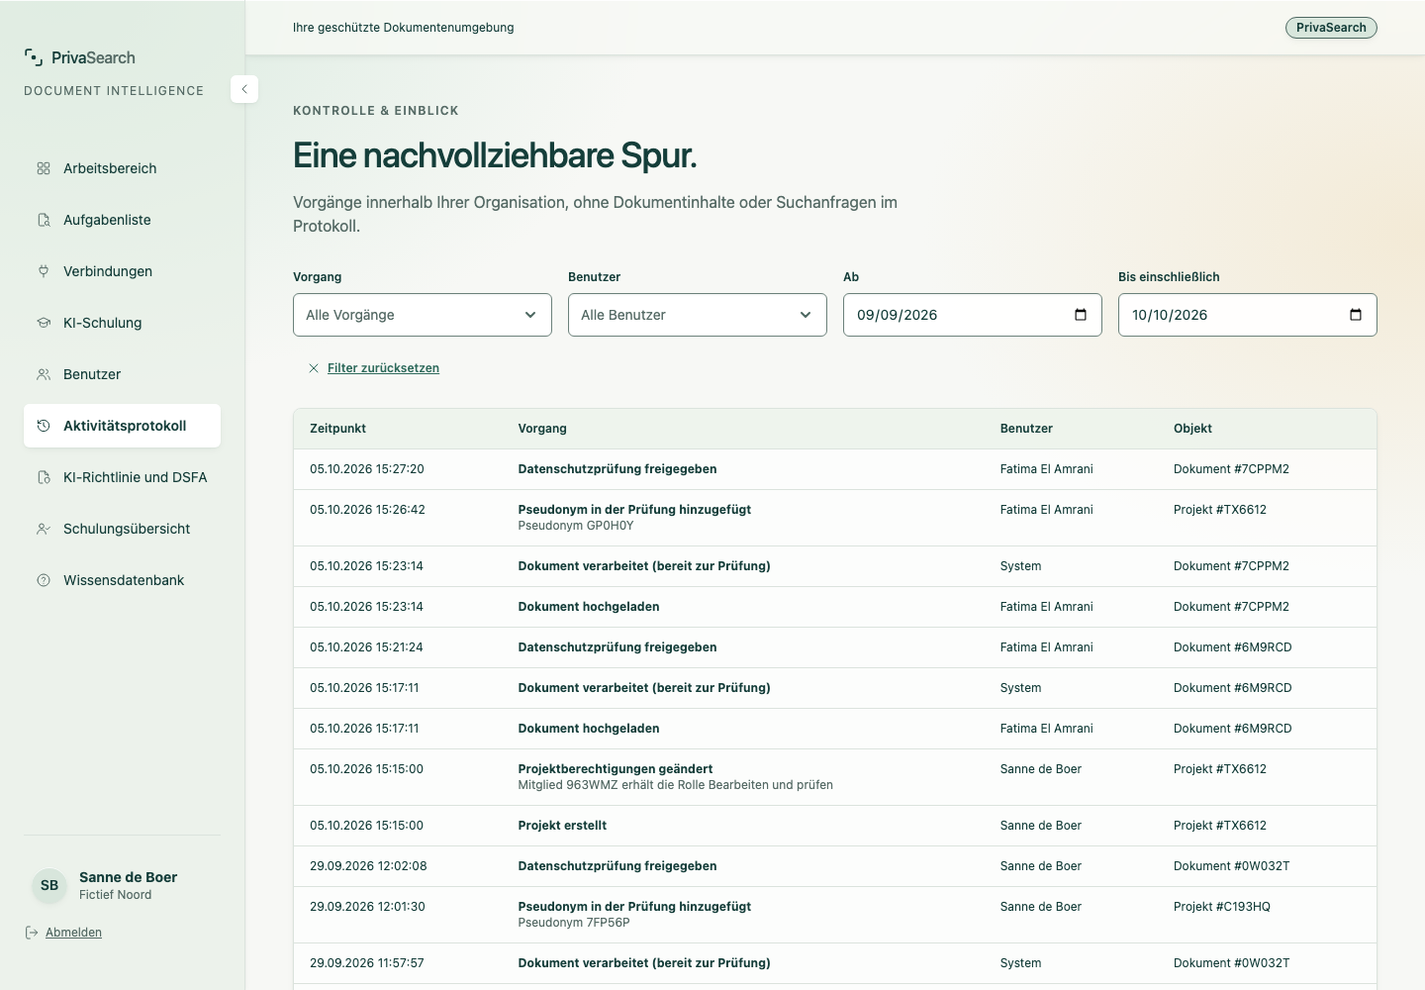
Task: Click the Ab date field 09/09/2026
Action: (973, 315)
